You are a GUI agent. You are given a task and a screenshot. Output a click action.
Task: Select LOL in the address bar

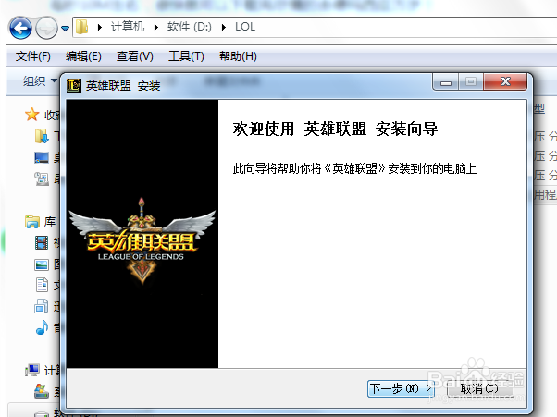coord(245,27)
